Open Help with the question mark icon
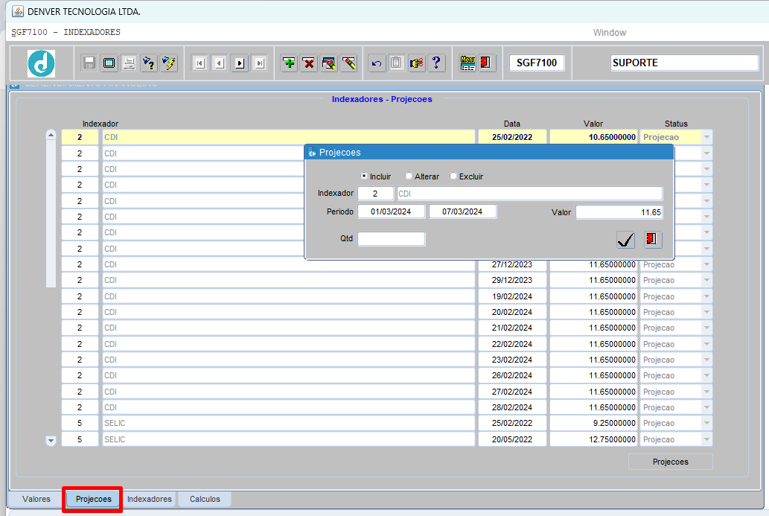Viewport: 769px width, 516px height. tap(436, 63)
